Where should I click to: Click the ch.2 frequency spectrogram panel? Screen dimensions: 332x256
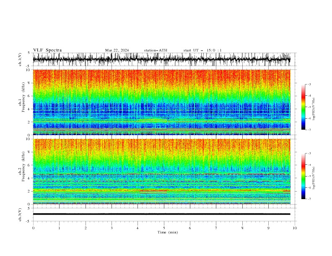pyautogui.click(x=161, y=172)
